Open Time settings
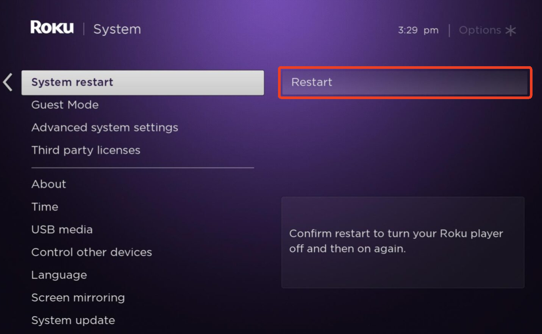Image resolution: width=542 pixels, height=334 pixels. click(45, 207)
